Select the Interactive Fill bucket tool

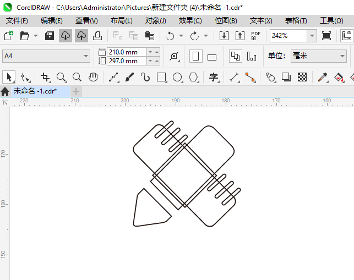(339, 77)
